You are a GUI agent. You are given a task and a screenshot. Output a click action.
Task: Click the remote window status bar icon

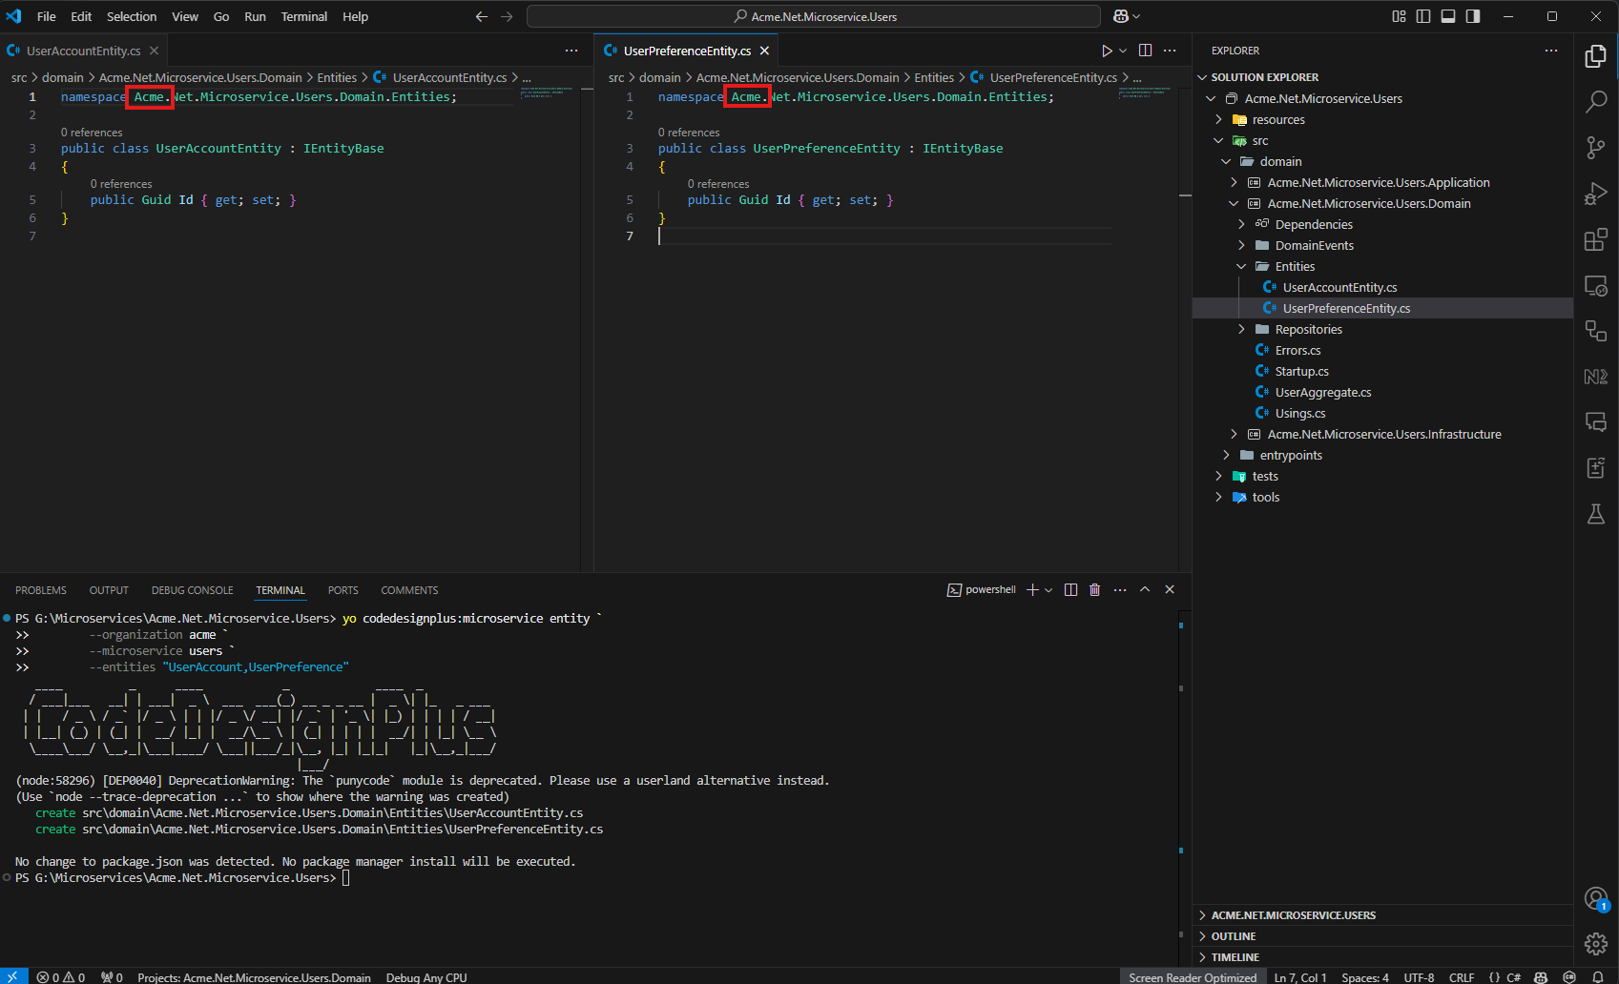click(13, 976)
